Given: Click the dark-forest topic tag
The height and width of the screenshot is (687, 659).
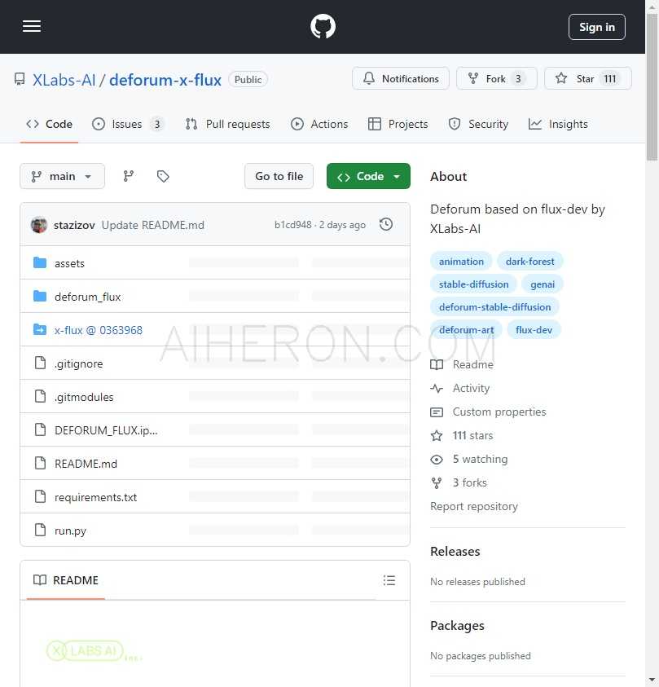Looking at the screenshot, I should [529, 262].
